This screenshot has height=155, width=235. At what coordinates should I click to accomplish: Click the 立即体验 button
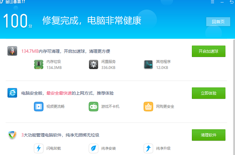[x=208, y=93]
